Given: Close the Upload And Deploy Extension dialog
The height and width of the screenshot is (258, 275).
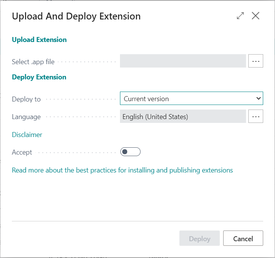Looking at the screenshot, I should 256,16.
